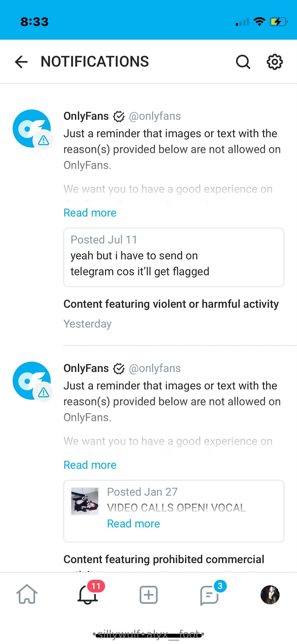Tap @onlyfans handle in first notification
The image size is (297, 644).
click(155, 116)
